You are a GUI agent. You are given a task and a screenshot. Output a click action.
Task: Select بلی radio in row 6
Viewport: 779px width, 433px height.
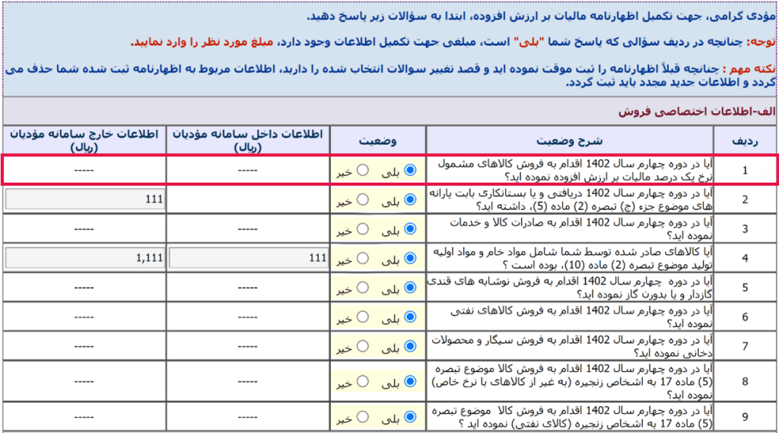[410, 317]
